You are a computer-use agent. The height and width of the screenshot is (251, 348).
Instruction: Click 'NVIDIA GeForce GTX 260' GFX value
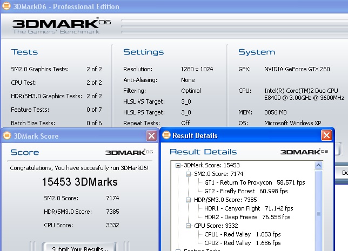click(297, 69)
